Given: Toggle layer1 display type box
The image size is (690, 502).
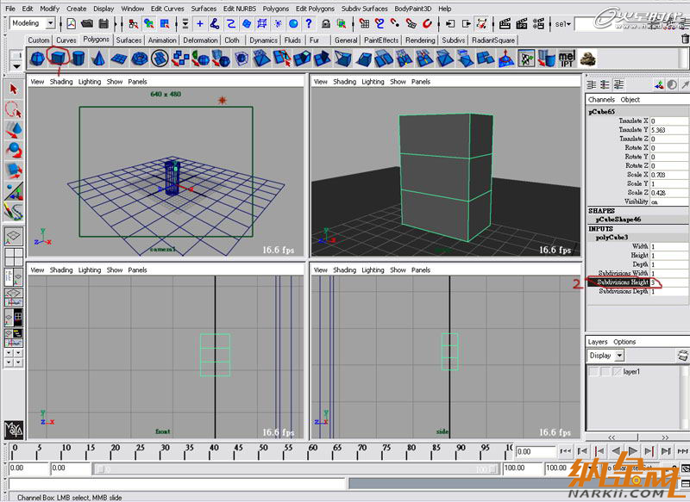Looking at the screenshot, I should (x=604, y=371).
